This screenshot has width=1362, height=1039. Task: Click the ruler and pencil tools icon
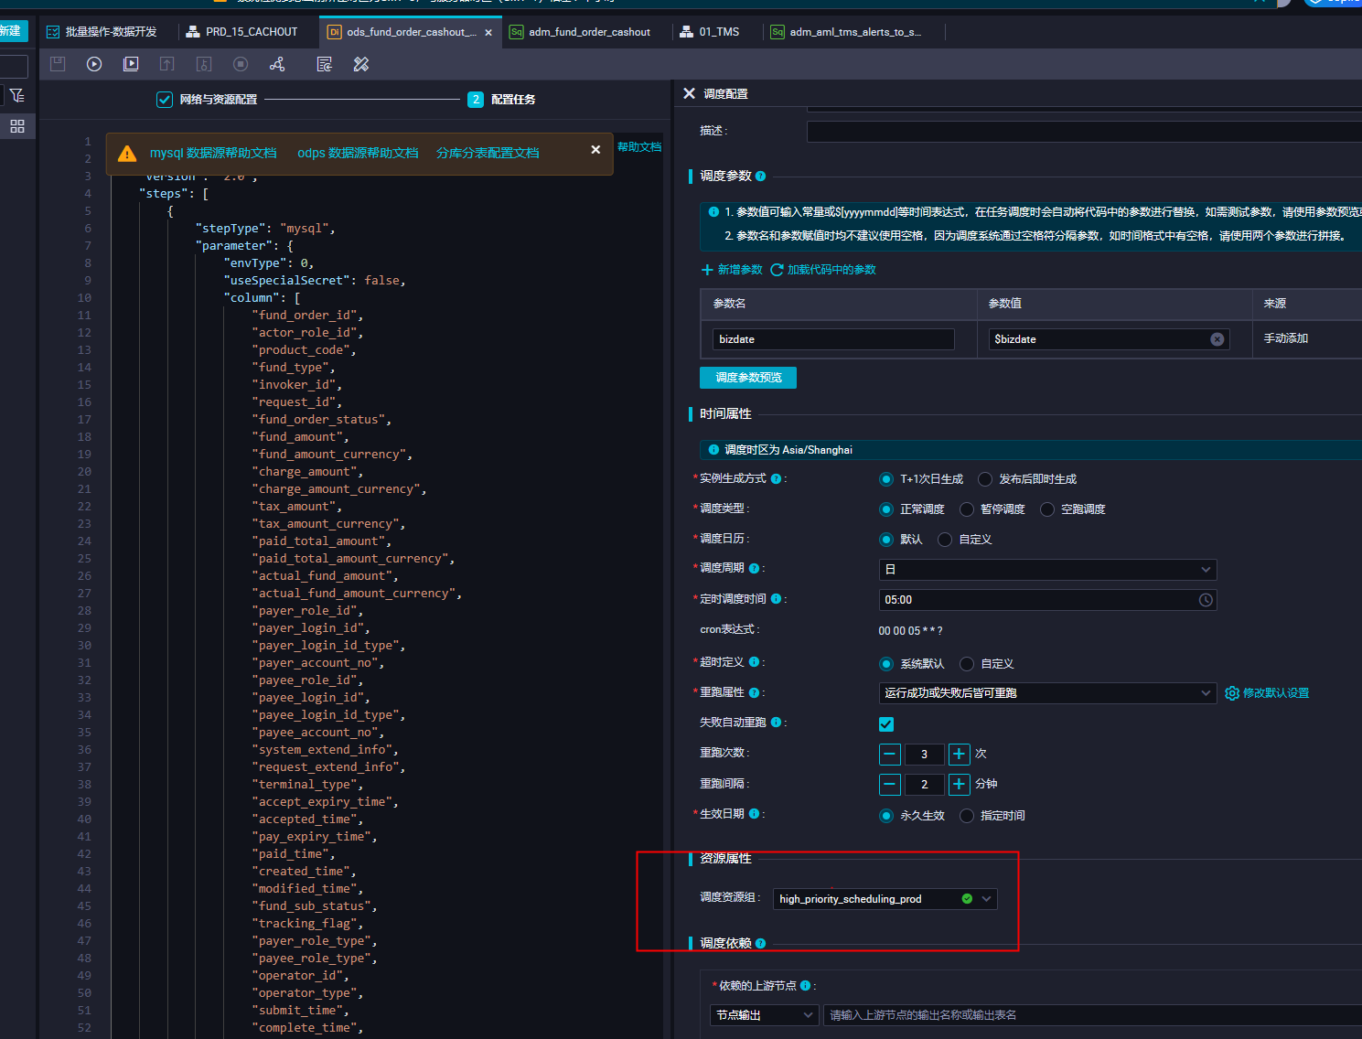point(361,64)
